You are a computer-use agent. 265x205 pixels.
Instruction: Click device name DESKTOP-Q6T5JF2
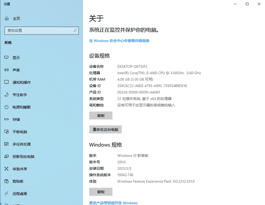point(132,67)
